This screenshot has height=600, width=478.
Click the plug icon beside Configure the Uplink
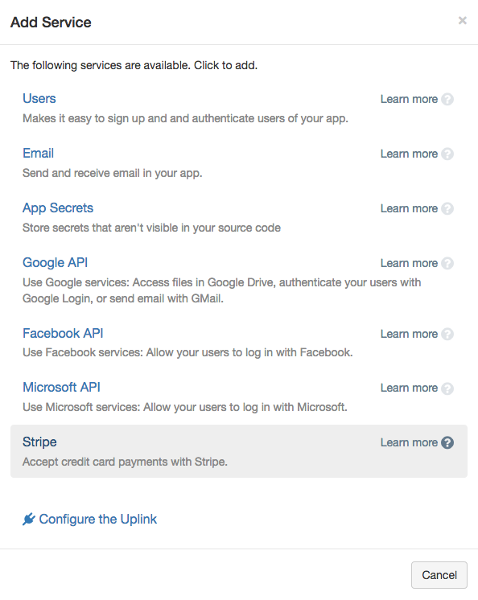29,520
